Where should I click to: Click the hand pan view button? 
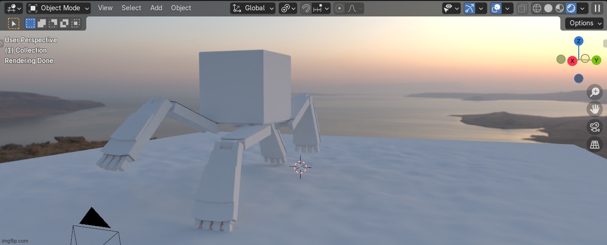coord(595,110)
